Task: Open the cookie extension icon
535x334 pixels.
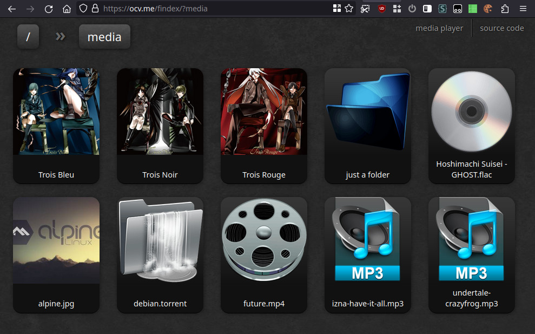Action: point(488,9)
